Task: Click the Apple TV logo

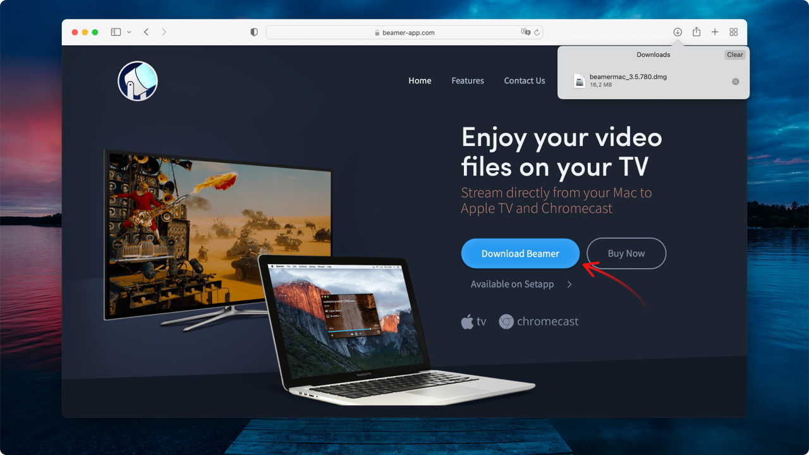Action: pos(473,322)
